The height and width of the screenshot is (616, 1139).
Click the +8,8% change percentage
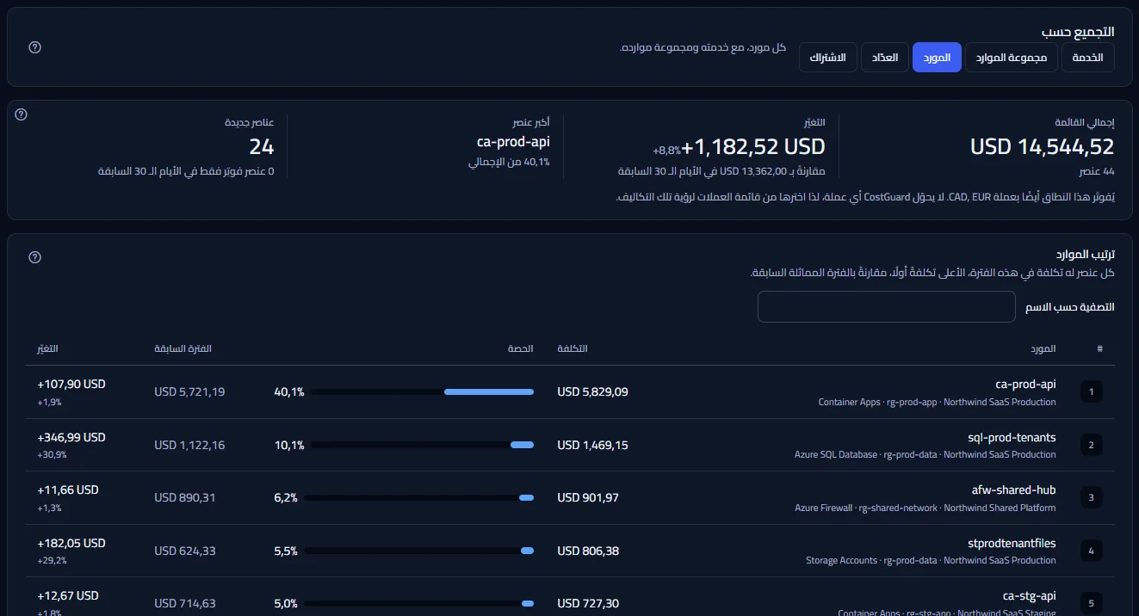(x=666, y=150)
